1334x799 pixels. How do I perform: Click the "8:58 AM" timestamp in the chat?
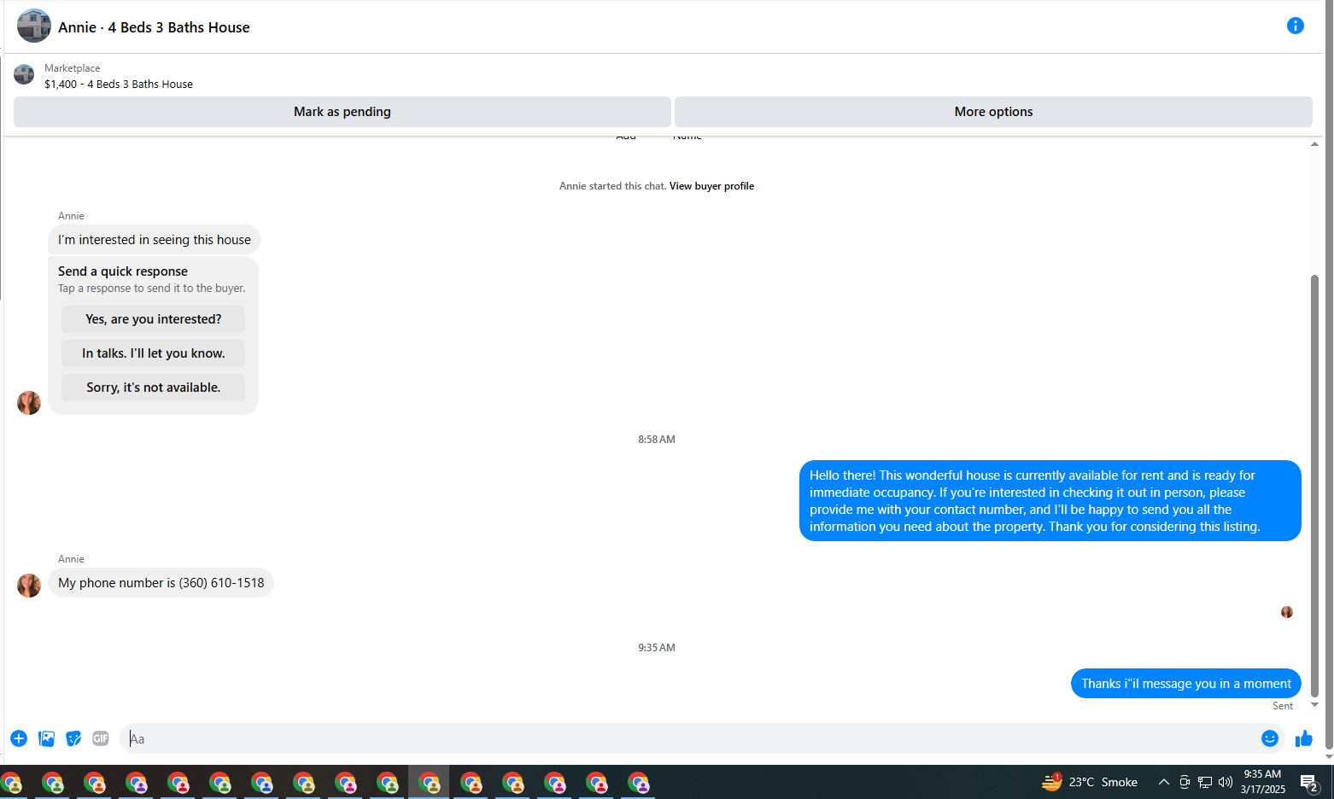(x=657, y=440)
